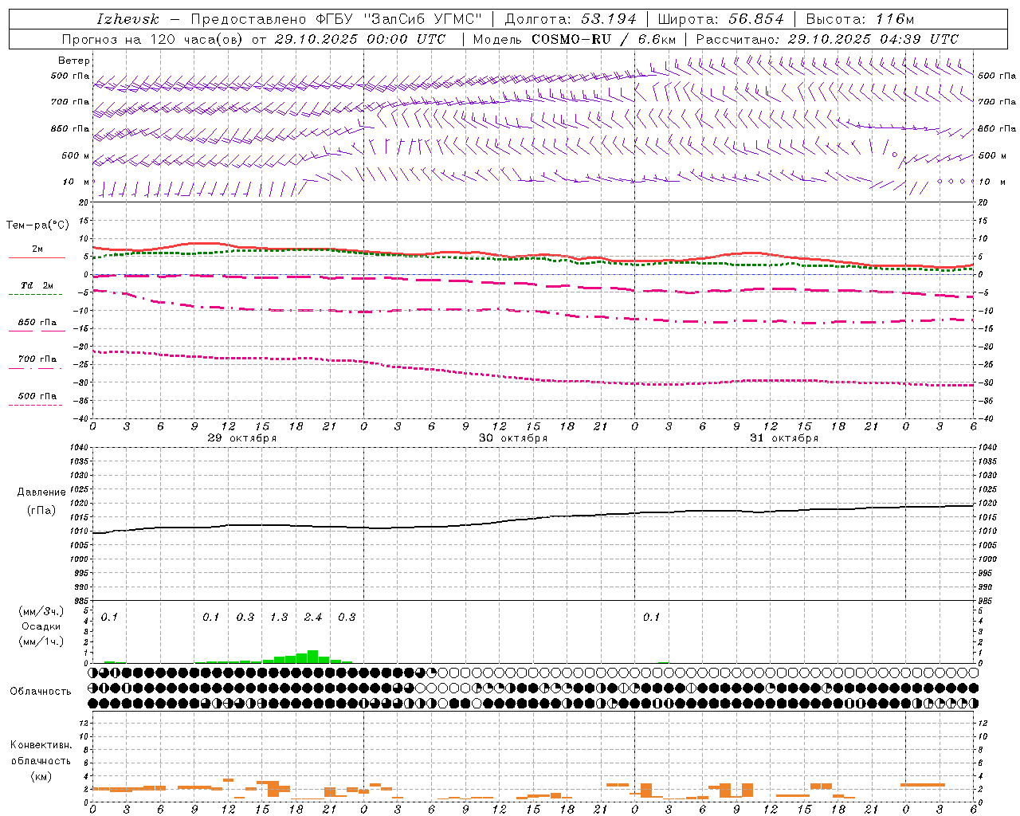Click "850 гПа" in the temperature legend
The width and height of the screenshot is (1020, 816).
coord(37,322)
